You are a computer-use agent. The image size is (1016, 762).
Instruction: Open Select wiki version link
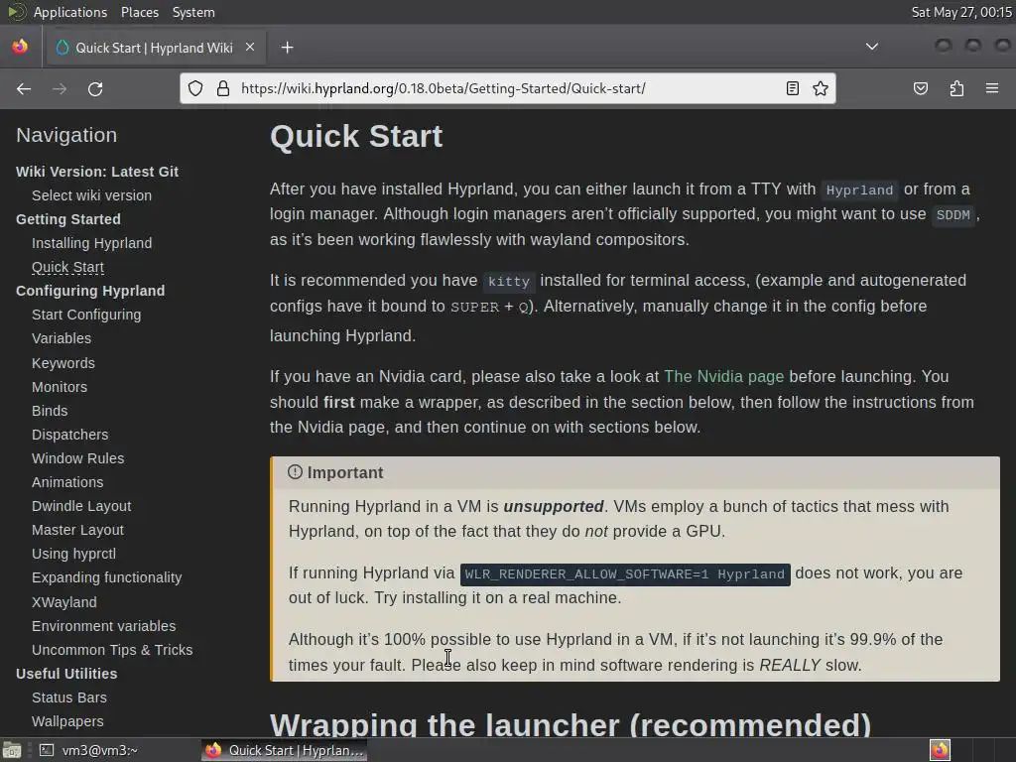91,195
